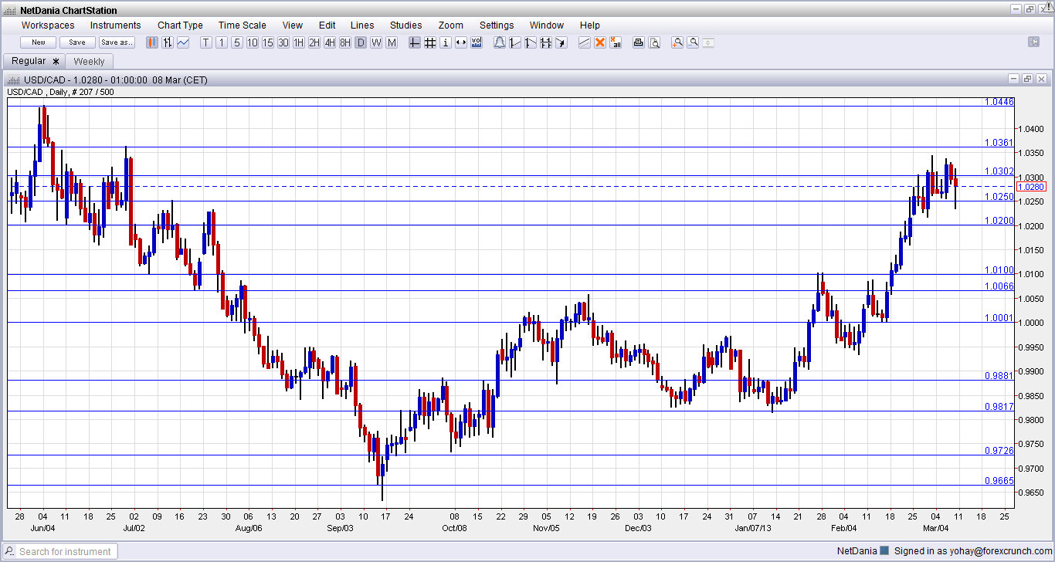Open the volume indicator icon
Screen dimensions: 1055x562
click(x=478, y=42)
